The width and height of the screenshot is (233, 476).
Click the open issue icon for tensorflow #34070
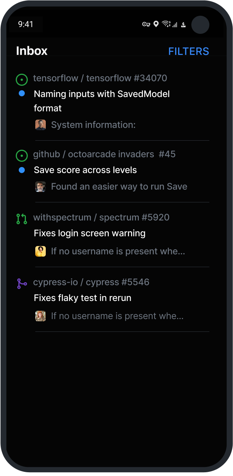pyautogui.click(x=22, y=79)
